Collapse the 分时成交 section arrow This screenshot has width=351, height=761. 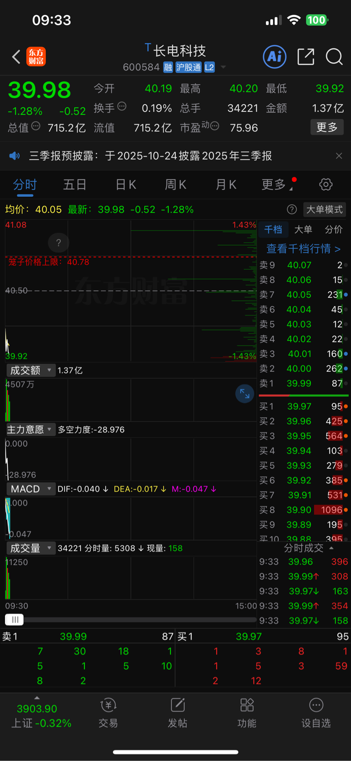click(x=331, y=548)
